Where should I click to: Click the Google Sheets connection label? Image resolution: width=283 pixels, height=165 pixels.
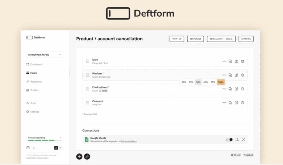coord(98,138)
